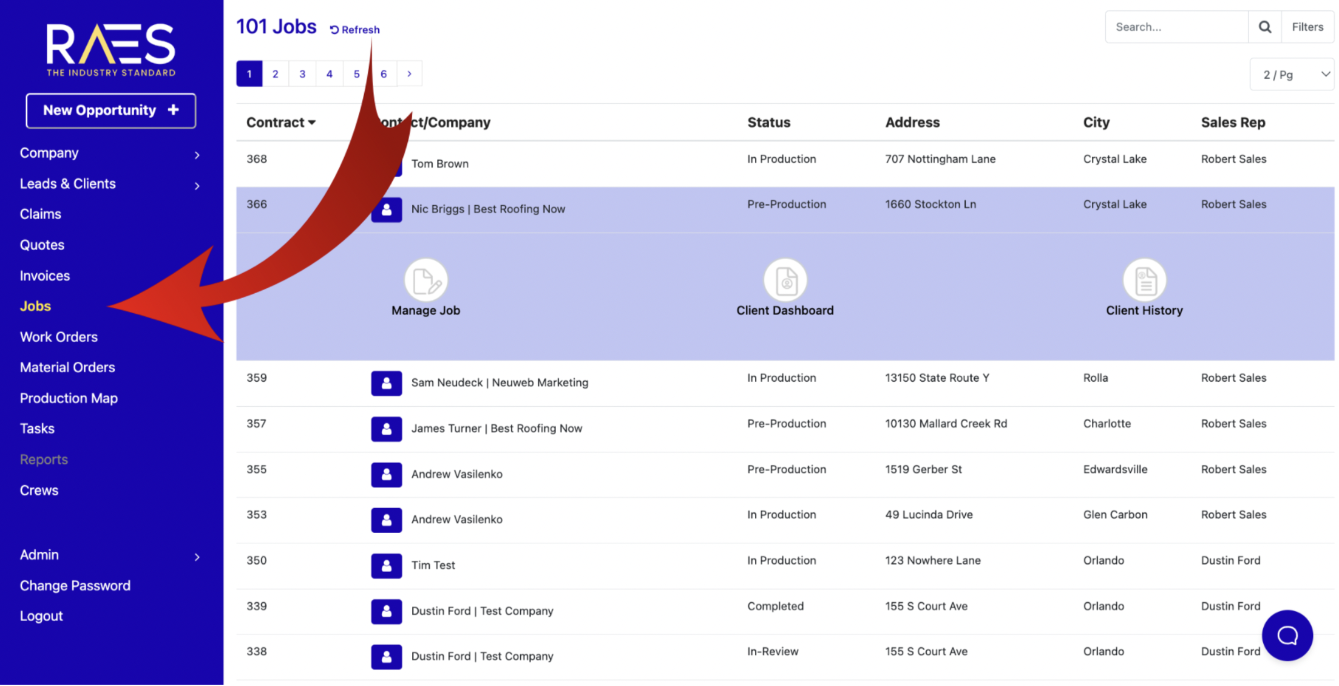Click Sam Neudeck's contact avatar icon
The height and width of the screenshot is (686, 1339).
(x=387, y=383)
